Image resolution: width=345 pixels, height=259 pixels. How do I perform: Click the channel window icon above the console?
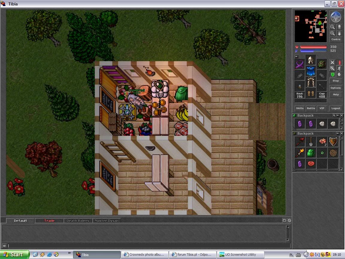click(x=284, y=220)
